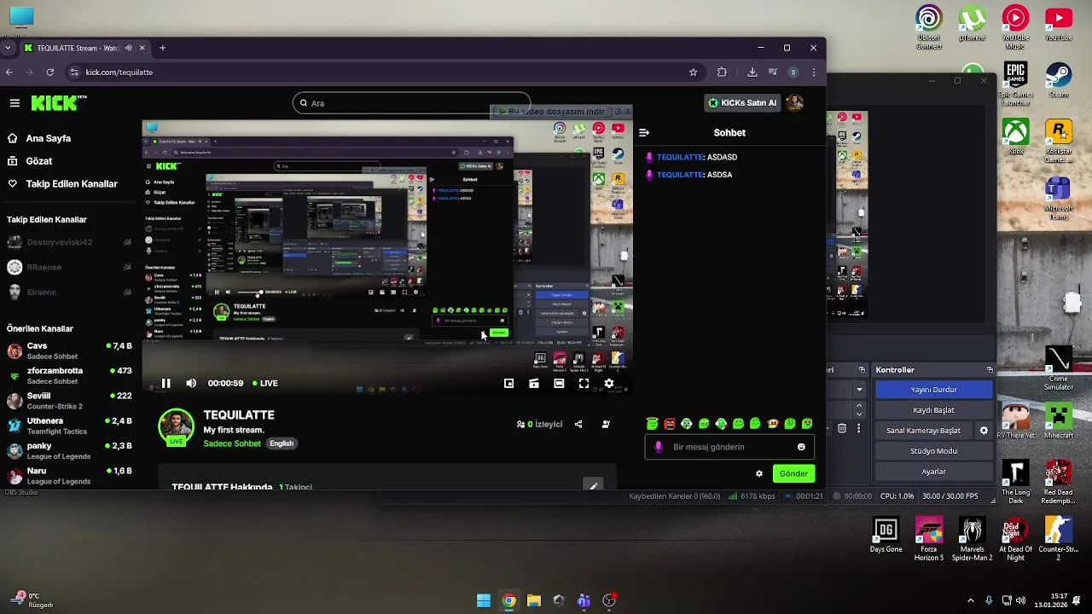
Task: Open Minecraft desktop shortcut
Action: click(x=1059, y=420)
